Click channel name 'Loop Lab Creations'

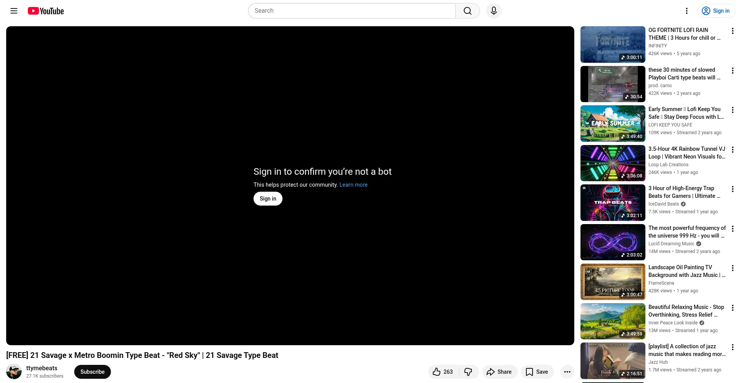pos(668,165)
